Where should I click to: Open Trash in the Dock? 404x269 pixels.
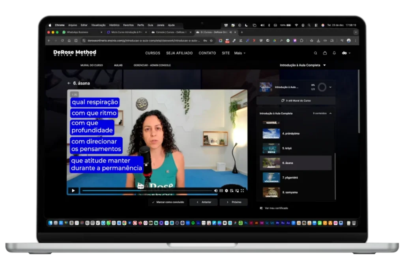354,223
